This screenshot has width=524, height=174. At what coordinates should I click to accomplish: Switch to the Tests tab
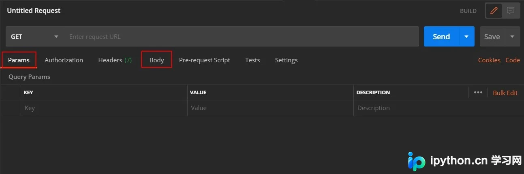pos(252,60)
